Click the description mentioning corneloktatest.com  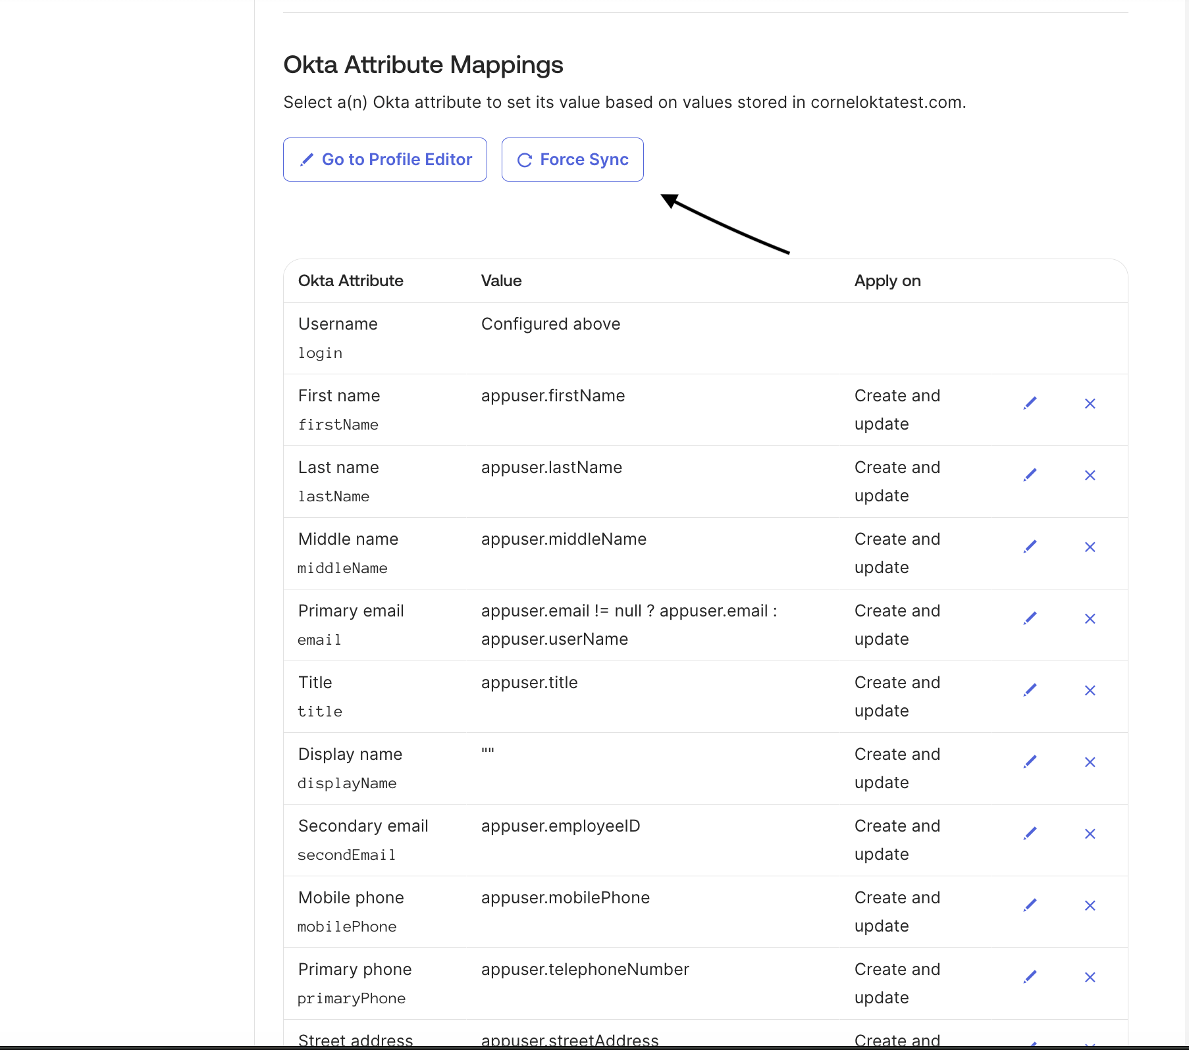625,103
